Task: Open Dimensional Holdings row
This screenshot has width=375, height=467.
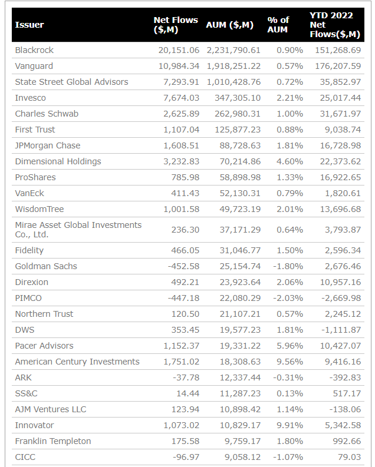Action: point(188,161)
